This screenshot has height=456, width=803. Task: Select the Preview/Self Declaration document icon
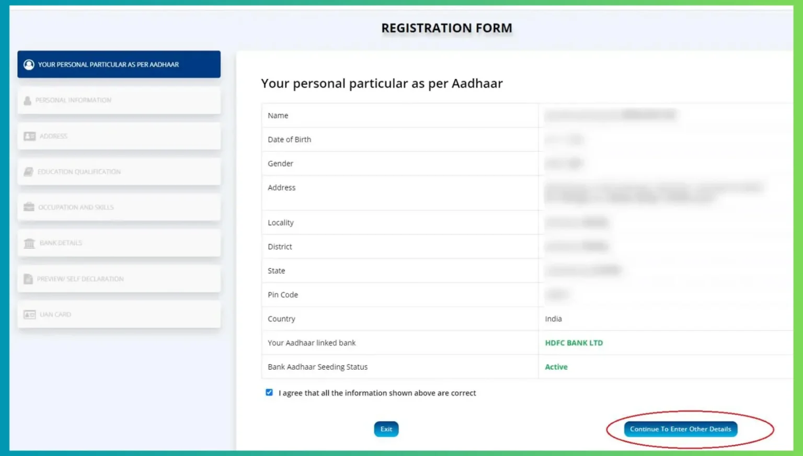pos(28,279)
